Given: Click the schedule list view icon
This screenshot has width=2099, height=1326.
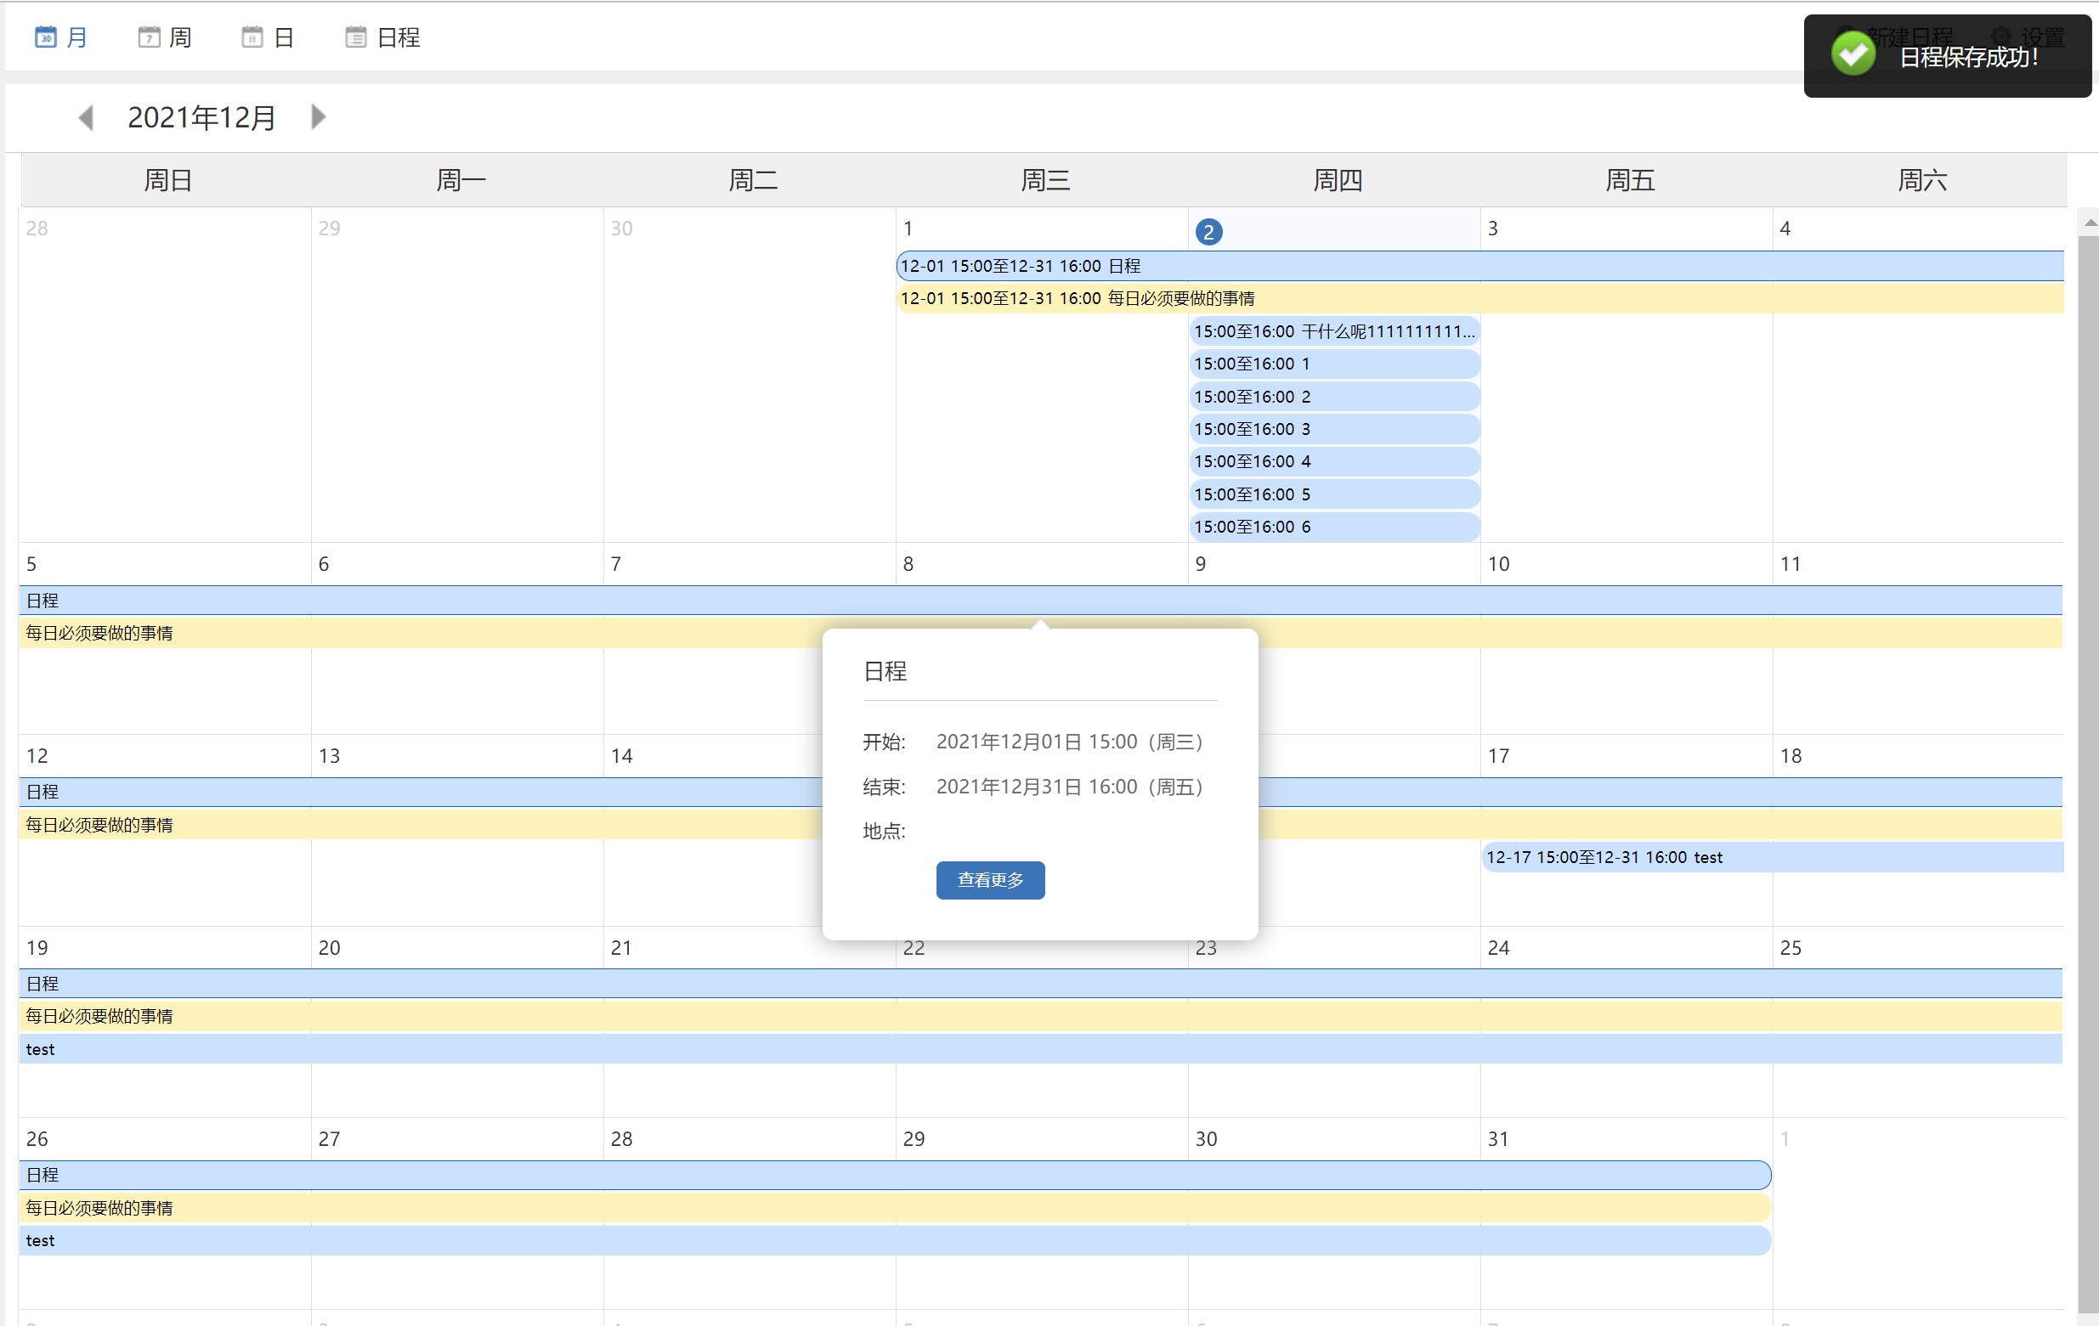Looking at the screenshot, I should [356, 37].
